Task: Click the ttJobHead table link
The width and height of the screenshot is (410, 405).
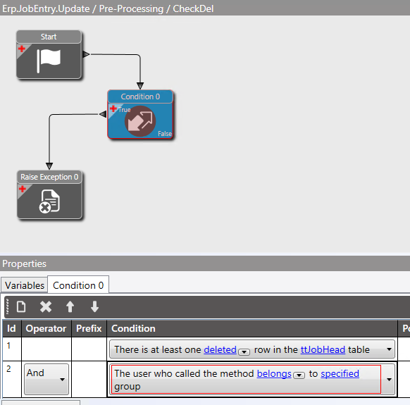Action: tap(323, 349)
